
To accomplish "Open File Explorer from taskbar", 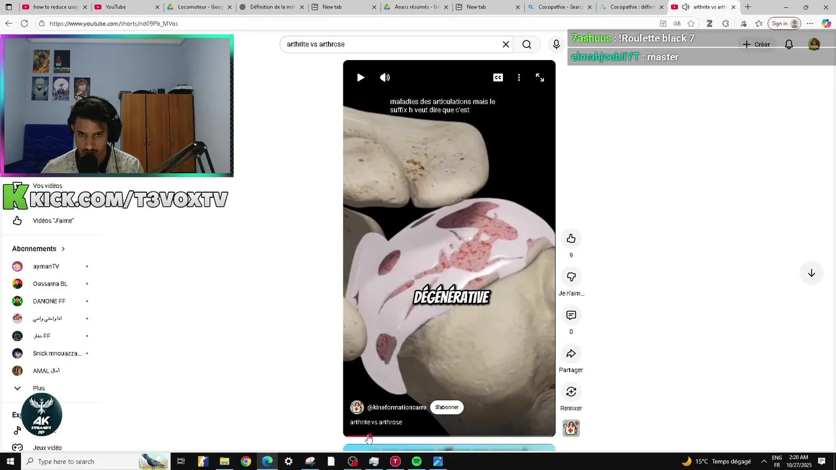I will tap(224, 462).
